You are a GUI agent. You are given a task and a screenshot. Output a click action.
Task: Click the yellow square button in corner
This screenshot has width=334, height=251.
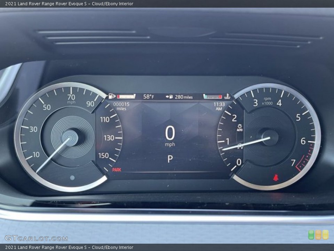[326, 235]
